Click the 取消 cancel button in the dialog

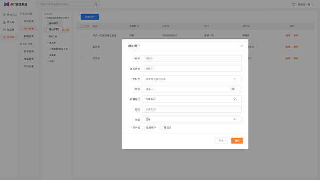click(x=221, y=141)
